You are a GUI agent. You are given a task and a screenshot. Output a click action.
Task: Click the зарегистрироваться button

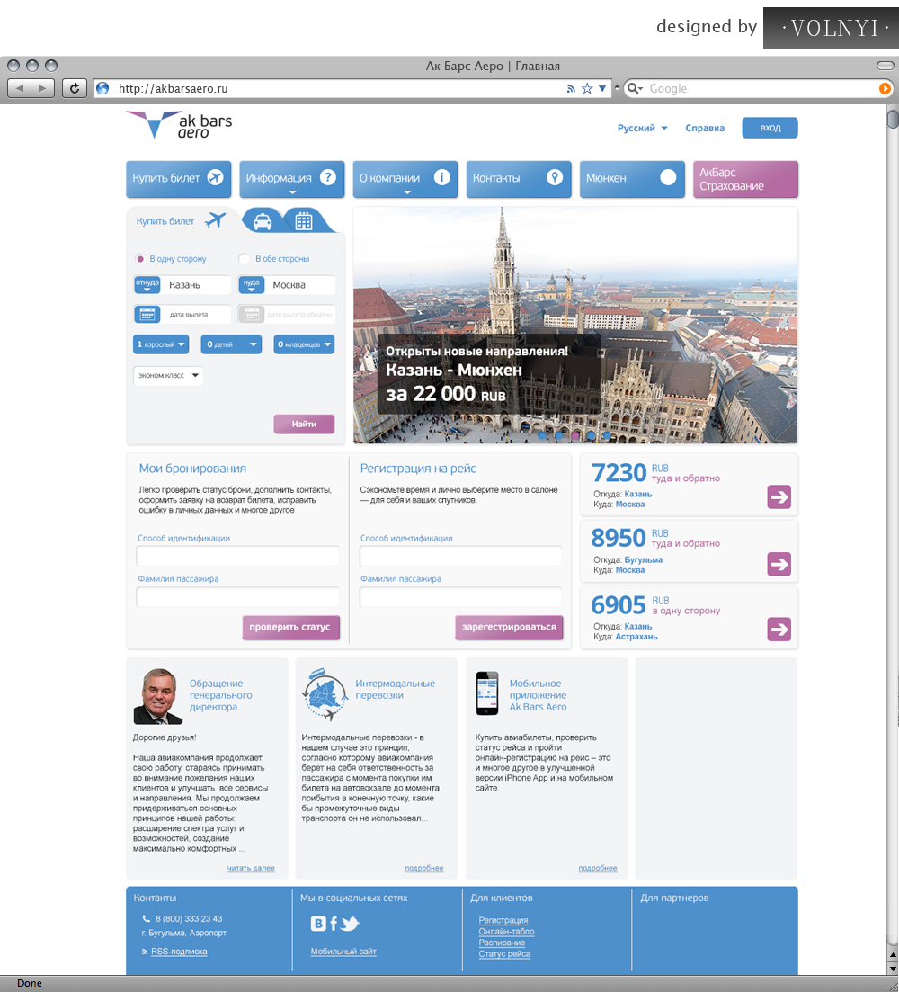[x=509, y=627]
